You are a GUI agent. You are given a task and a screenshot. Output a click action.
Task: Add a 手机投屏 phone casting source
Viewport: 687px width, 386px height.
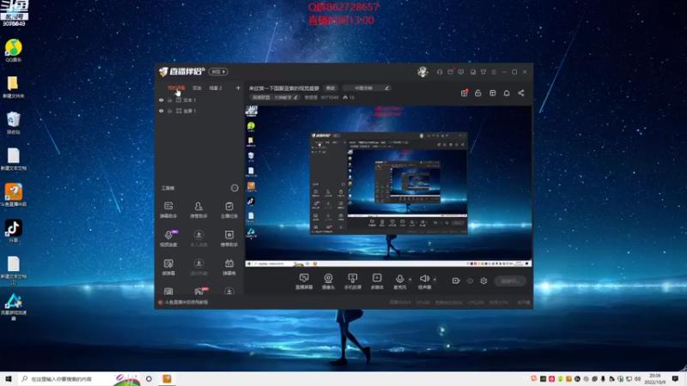(x=353, y=281)
